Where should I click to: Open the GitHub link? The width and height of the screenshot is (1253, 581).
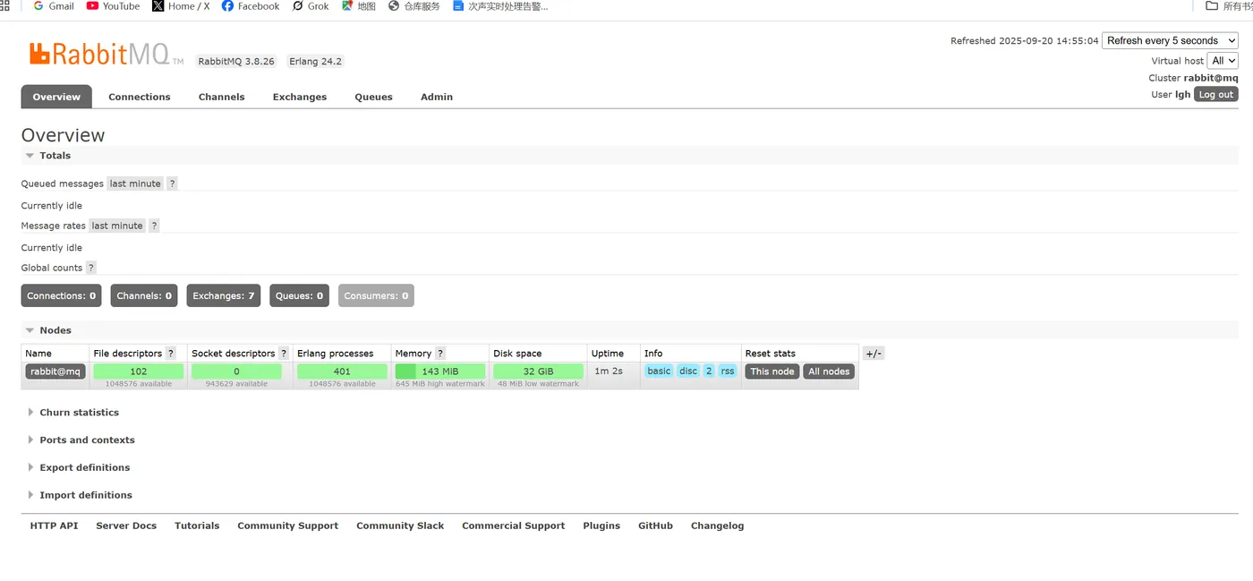[x=655, y=526]
